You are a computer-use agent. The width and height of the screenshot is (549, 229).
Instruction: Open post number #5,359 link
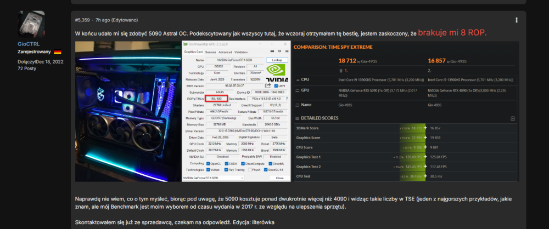tap(82, 20)
